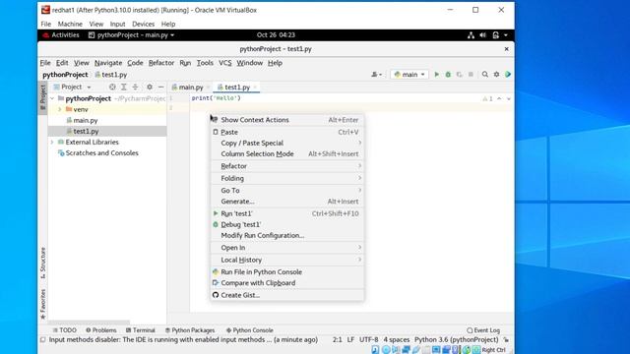Viewport: 630px width, 354px height.
Task: Expand the External Libraries node arrow
Action: tap(52, 142)
